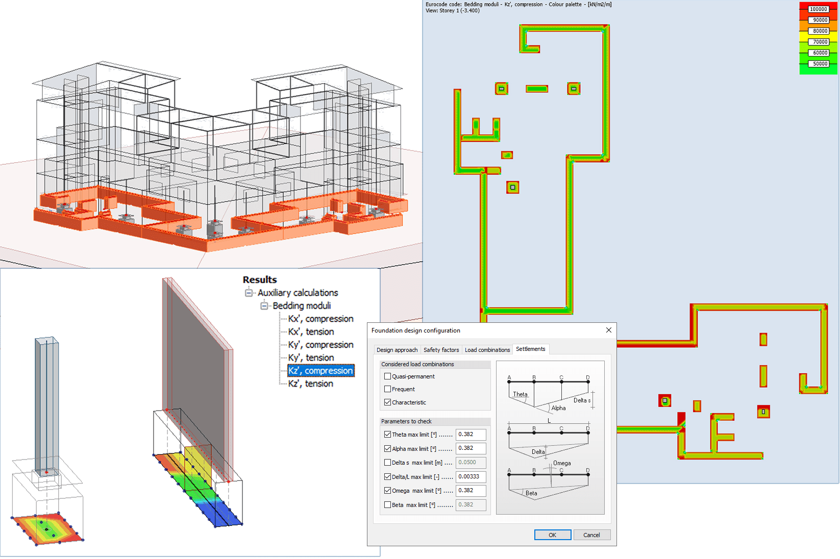
Task: Enable the "Delta s max limit" parameter
Action: (x=388, y=463)
